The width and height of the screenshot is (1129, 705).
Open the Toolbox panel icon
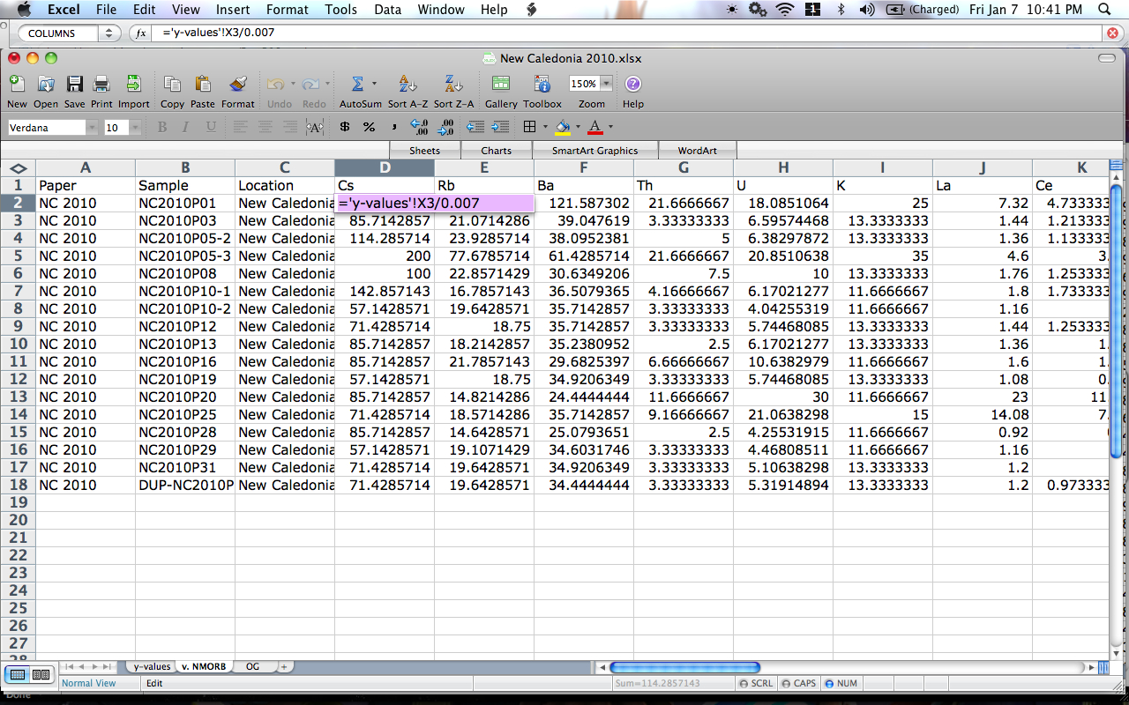point(542,85)
